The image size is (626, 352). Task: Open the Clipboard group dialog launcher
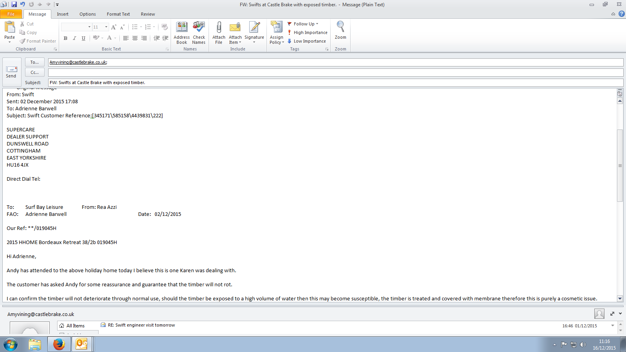click(55, 49)
